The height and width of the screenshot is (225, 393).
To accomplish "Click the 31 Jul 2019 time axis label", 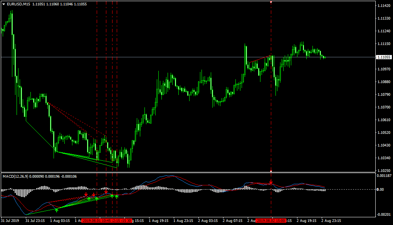I will point(10,221).
